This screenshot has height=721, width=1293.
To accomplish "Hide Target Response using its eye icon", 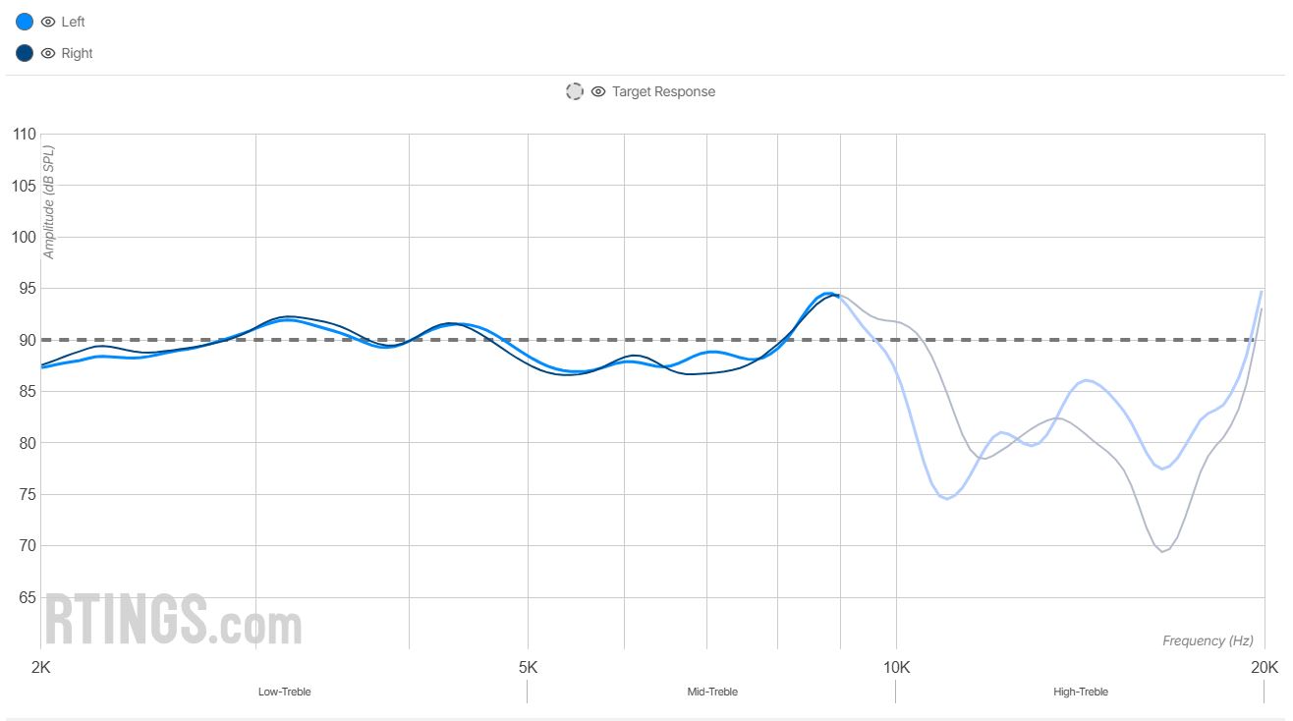I will click(x=598, y=91).
